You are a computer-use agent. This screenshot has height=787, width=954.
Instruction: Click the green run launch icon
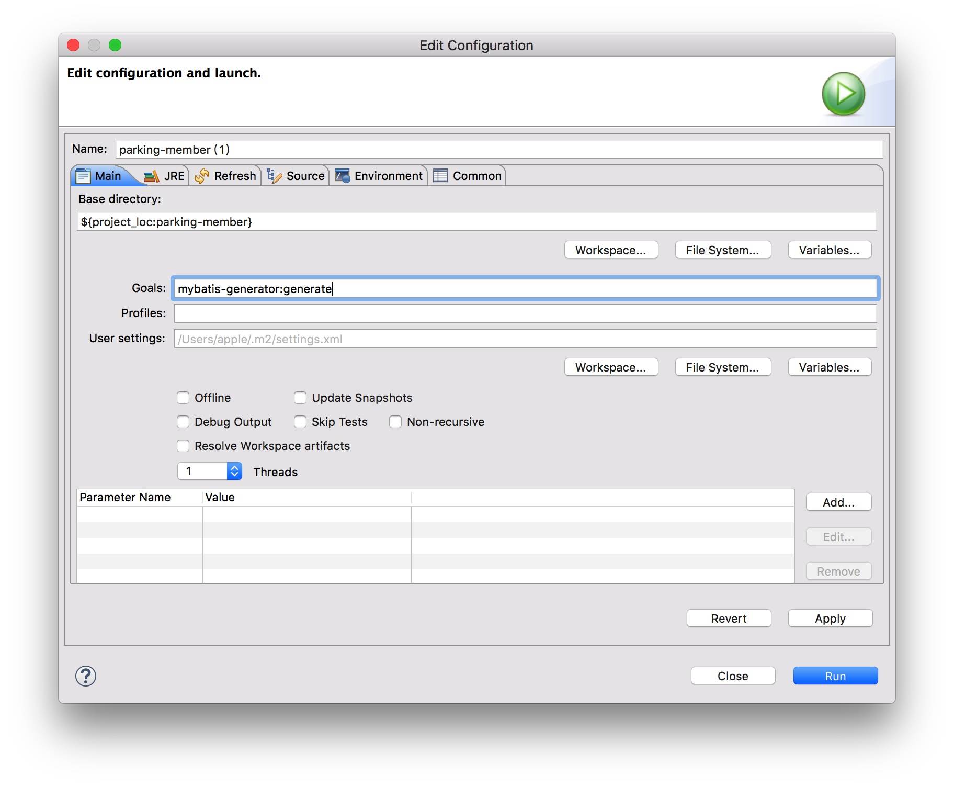coord(843,94)
